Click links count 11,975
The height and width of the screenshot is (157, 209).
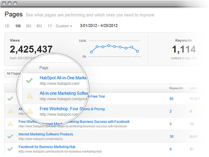[195, 99]
